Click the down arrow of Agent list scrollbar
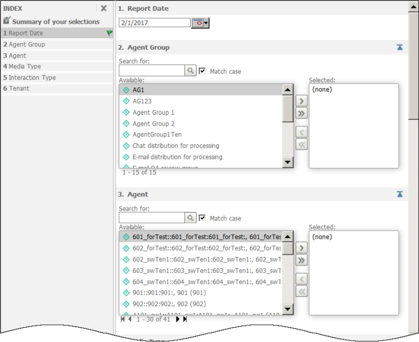 click(288, 309)
